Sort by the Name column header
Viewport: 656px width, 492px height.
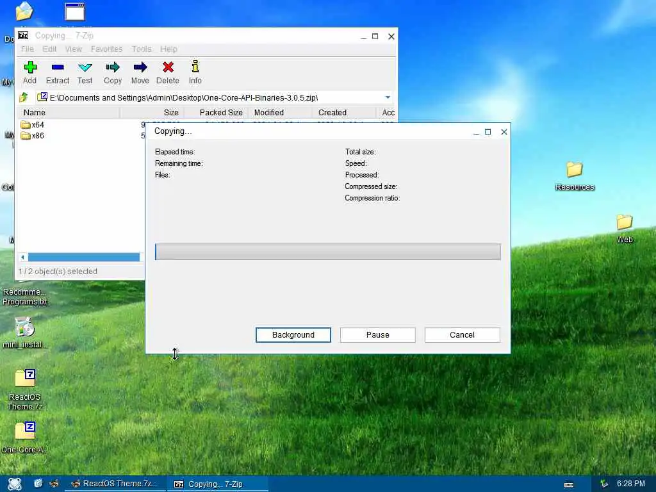69,113
